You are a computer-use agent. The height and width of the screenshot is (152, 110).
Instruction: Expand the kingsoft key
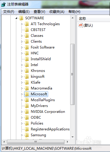[22, 77]
